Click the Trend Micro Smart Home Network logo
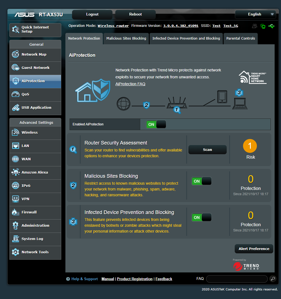281x299 pixels. pos(252,77)
